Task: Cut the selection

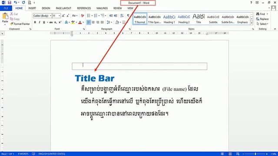Action: (x=14, y=14)
